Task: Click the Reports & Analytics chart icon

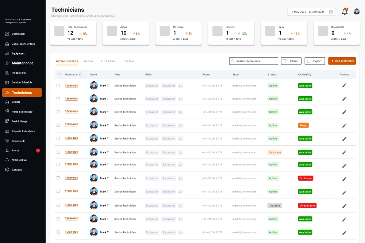Action: [7, 132]
